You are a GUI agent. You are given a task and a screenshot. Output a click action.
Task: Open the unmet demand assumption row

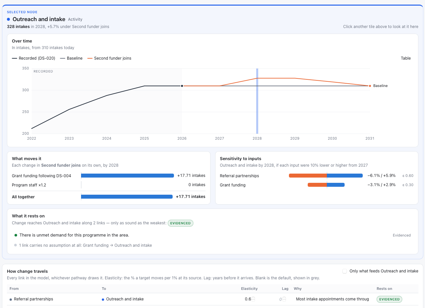(212, 235)
